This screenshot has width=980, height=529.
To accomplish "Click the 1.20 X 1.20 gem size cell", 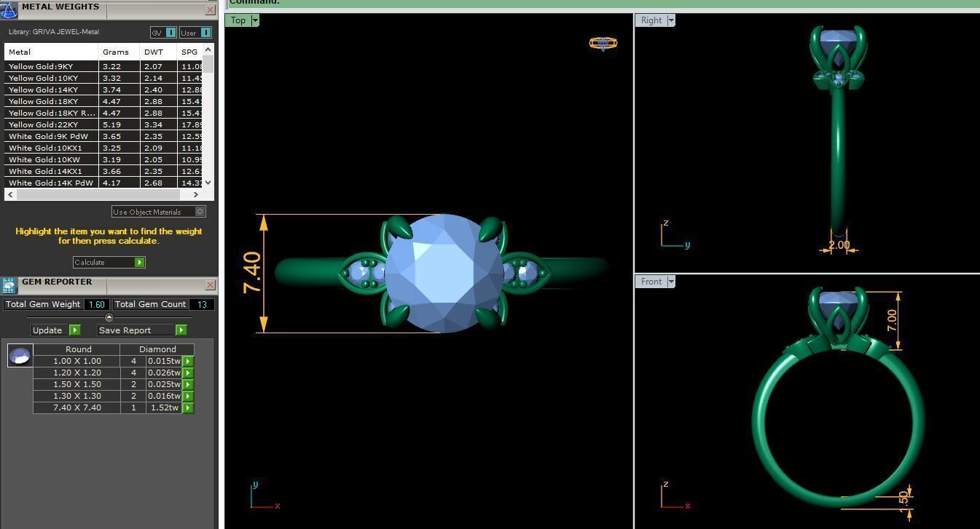I will point(77,373).
